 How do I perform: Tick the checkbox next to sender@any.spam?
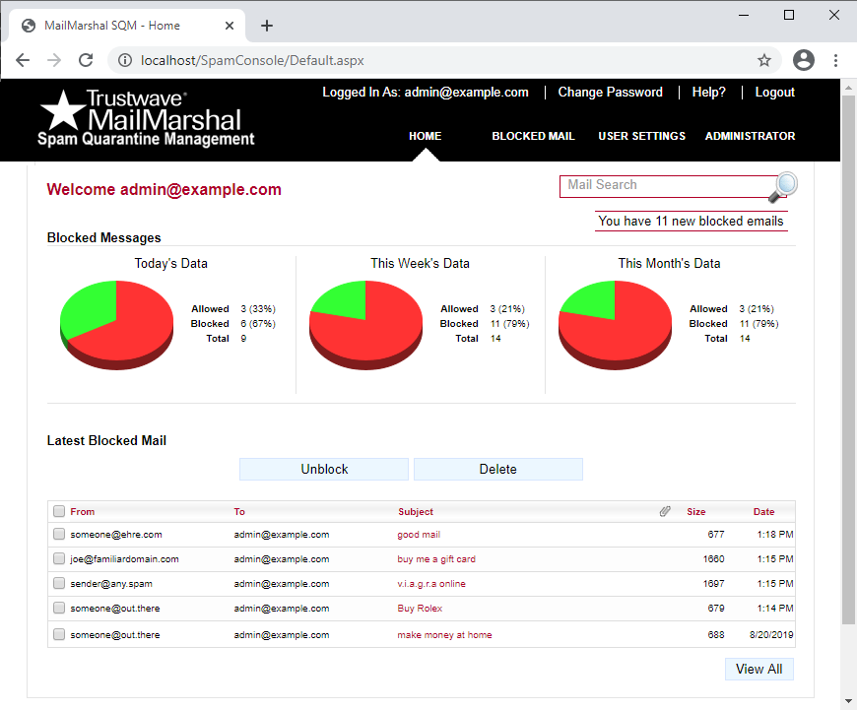point(59,584)
